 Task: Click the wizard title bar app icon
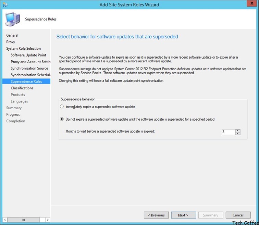[x=5, y=5]
